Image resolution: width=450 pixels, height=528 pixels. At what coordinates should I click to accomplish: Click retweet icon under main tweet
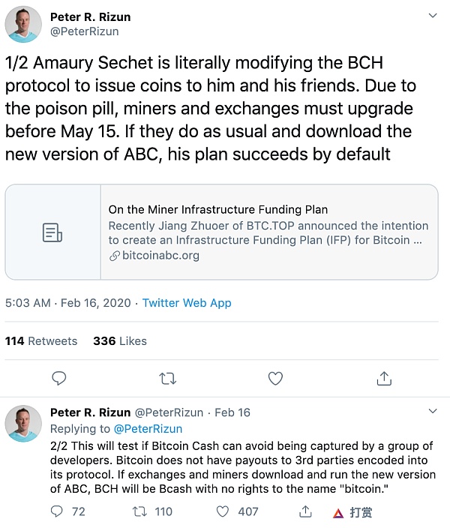click(167, 377)
